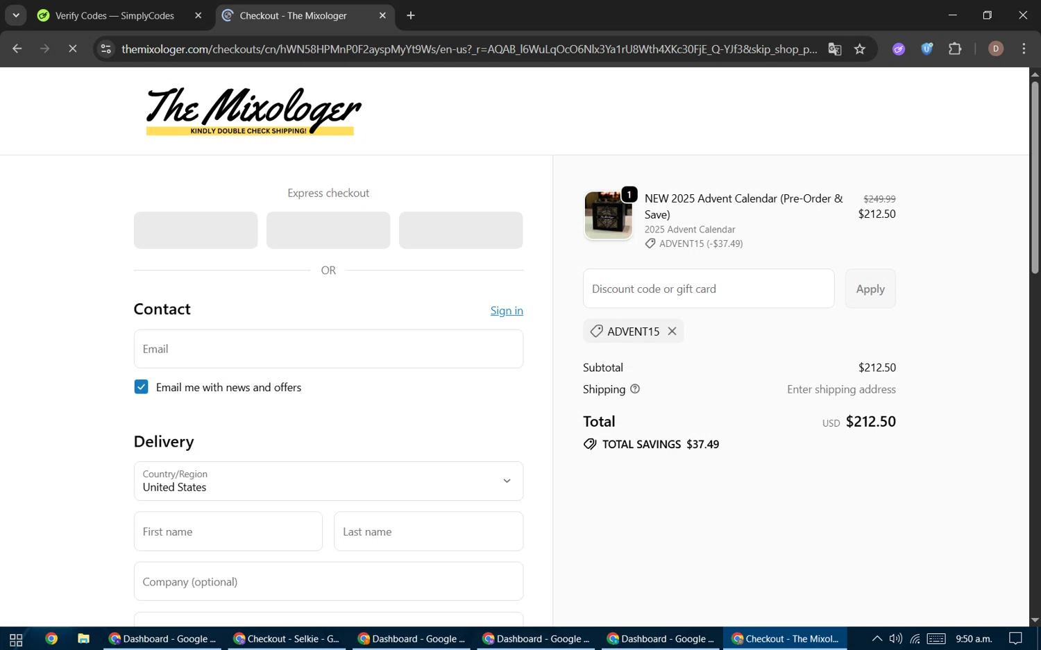
Task: Focus the Discount code or gift card field
Action: coord(709,289)
